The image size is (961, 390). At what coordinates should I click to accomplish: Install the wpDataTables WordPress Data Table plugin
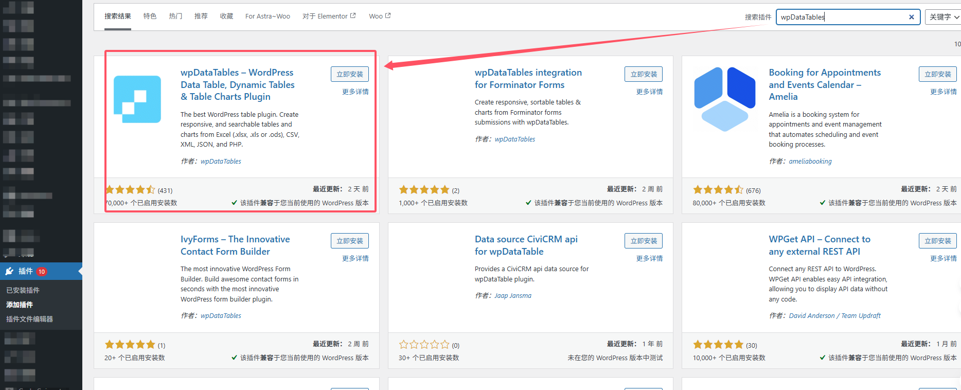tap(350, 74)
